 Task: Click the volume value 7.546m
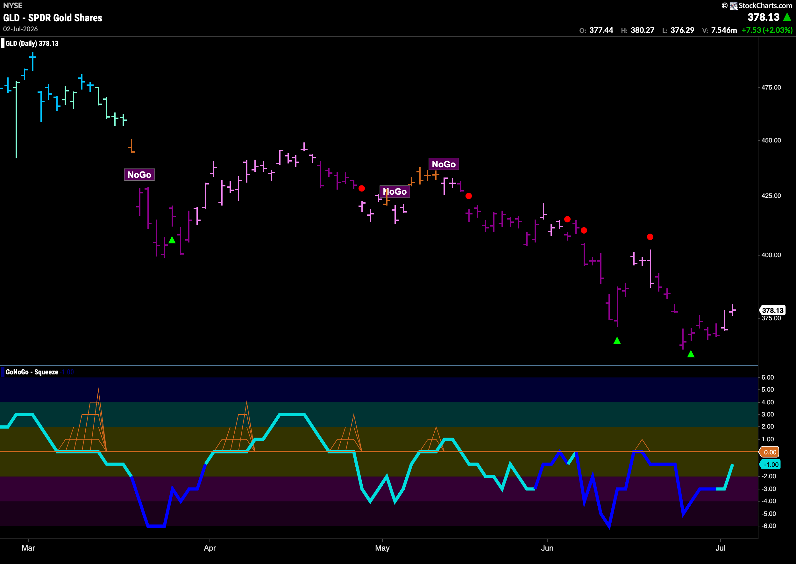click(724, 30)
